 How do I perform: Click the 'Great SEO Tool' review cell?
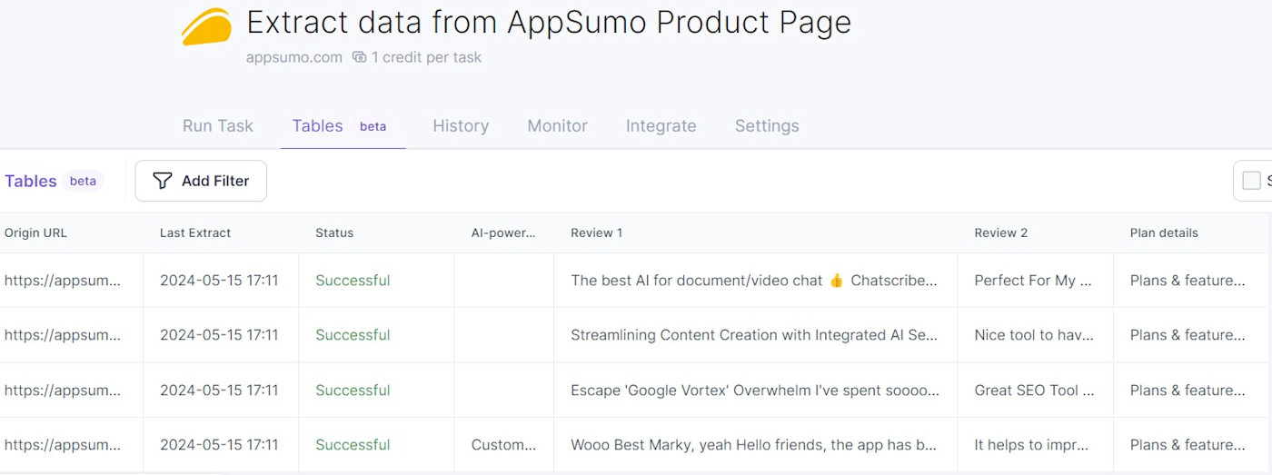click(1033, 391)
